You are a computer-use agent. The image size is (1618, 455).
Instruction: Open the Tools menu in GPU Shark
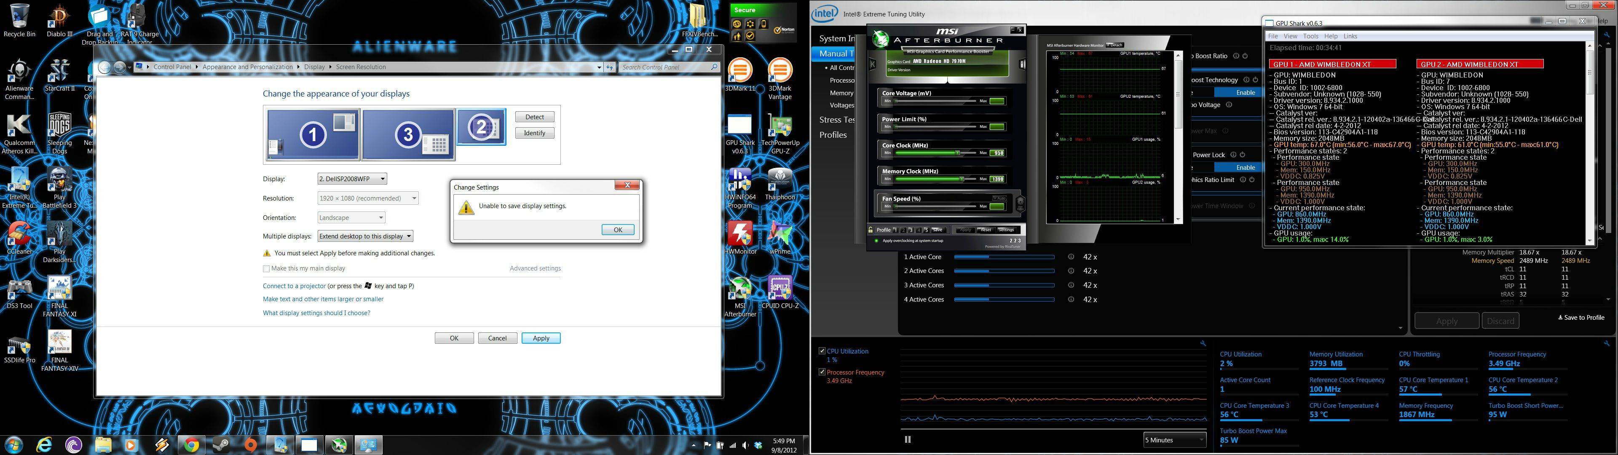tap(1310, 36)
